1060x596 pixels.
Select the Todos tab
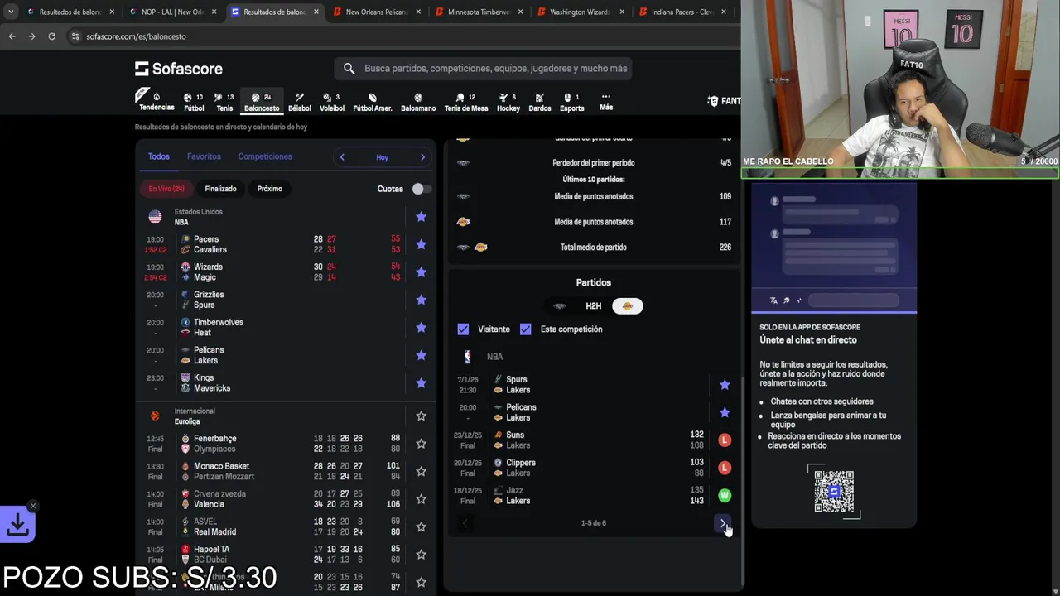(159, 156)
